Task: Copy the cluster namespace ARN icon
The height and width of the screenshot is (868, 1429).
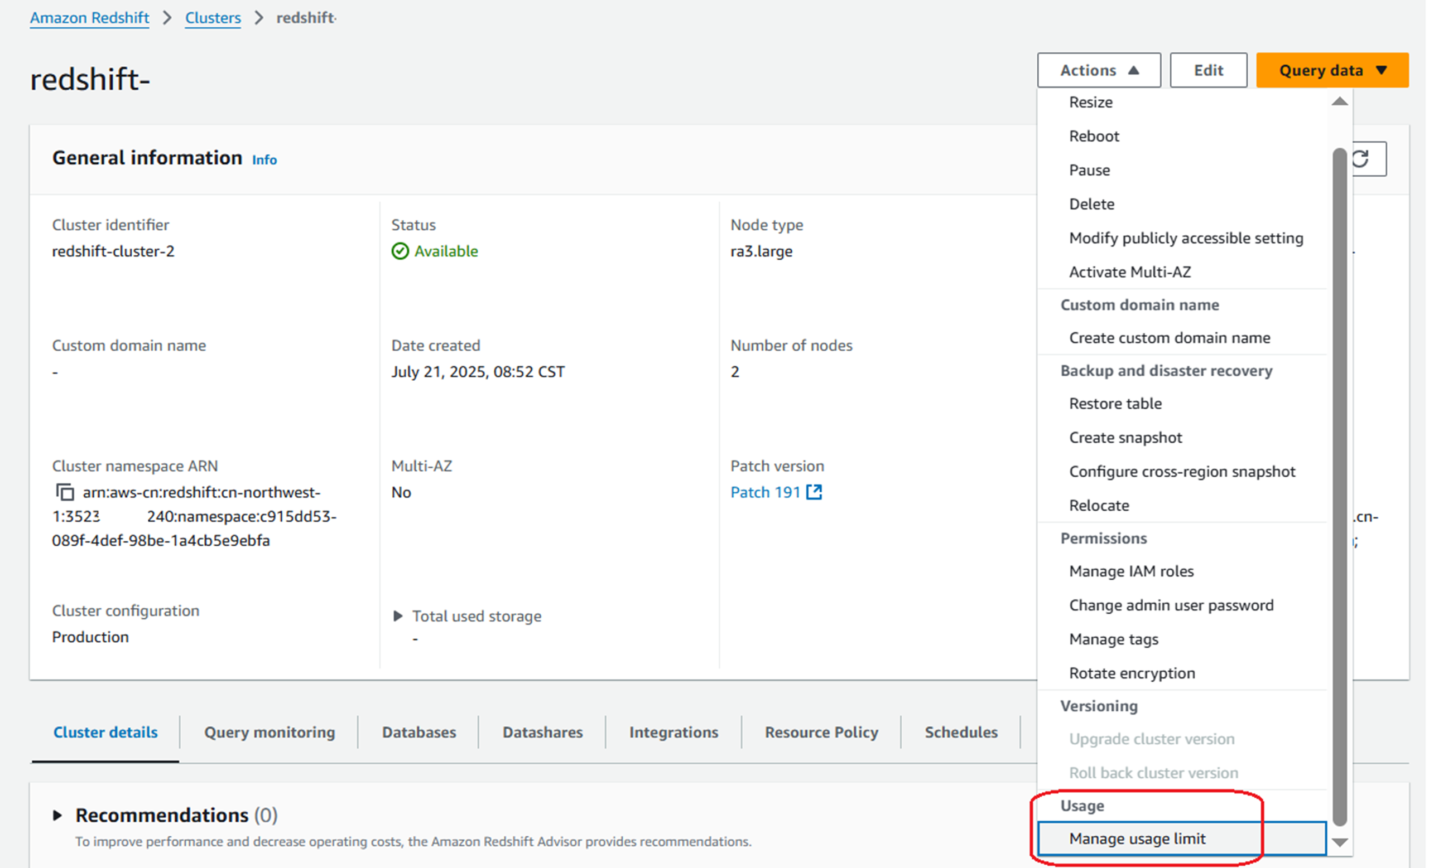Action: pos(65,492)
